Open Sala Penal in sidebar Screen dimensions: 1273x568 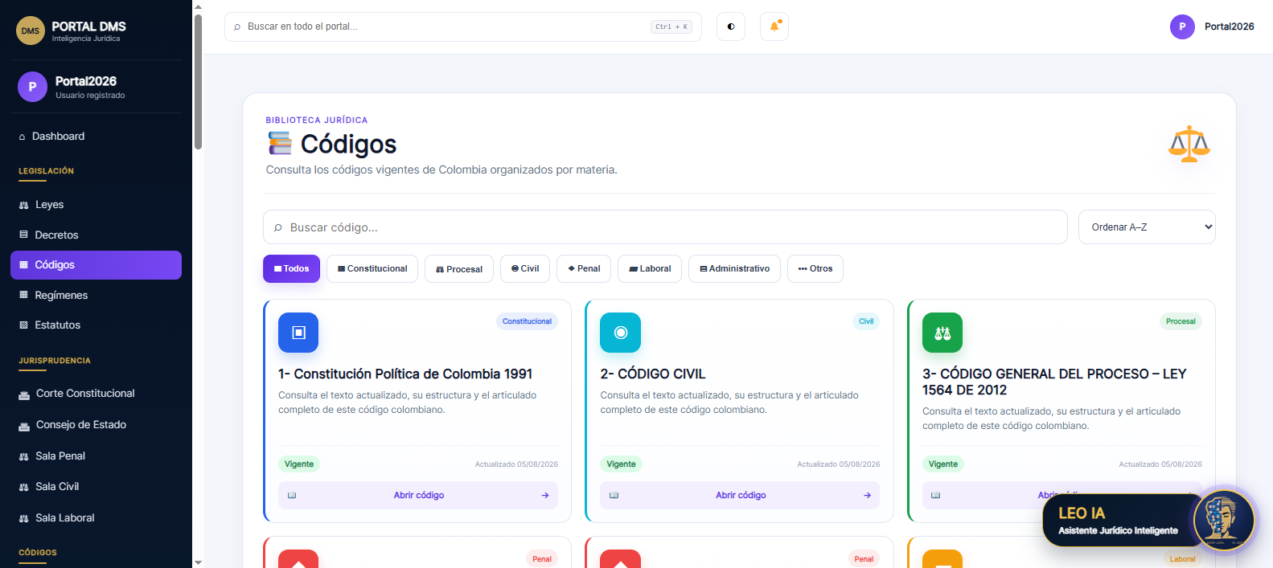(96, 456)
